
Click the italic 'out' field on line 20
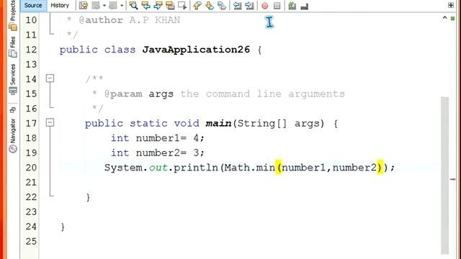(x=158, y=168)
